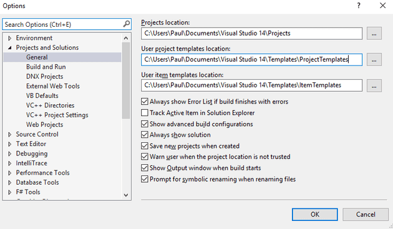Expand the Text Editor node arrow
This screenshot has width=393, height=229.
click(x=10, y=144)
